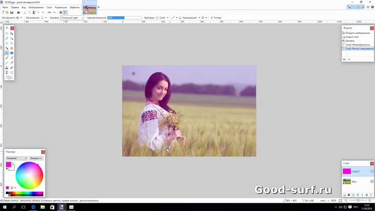Open the Эффекты menu
This screenshot has width=375, height=211.
click(74, 7)
